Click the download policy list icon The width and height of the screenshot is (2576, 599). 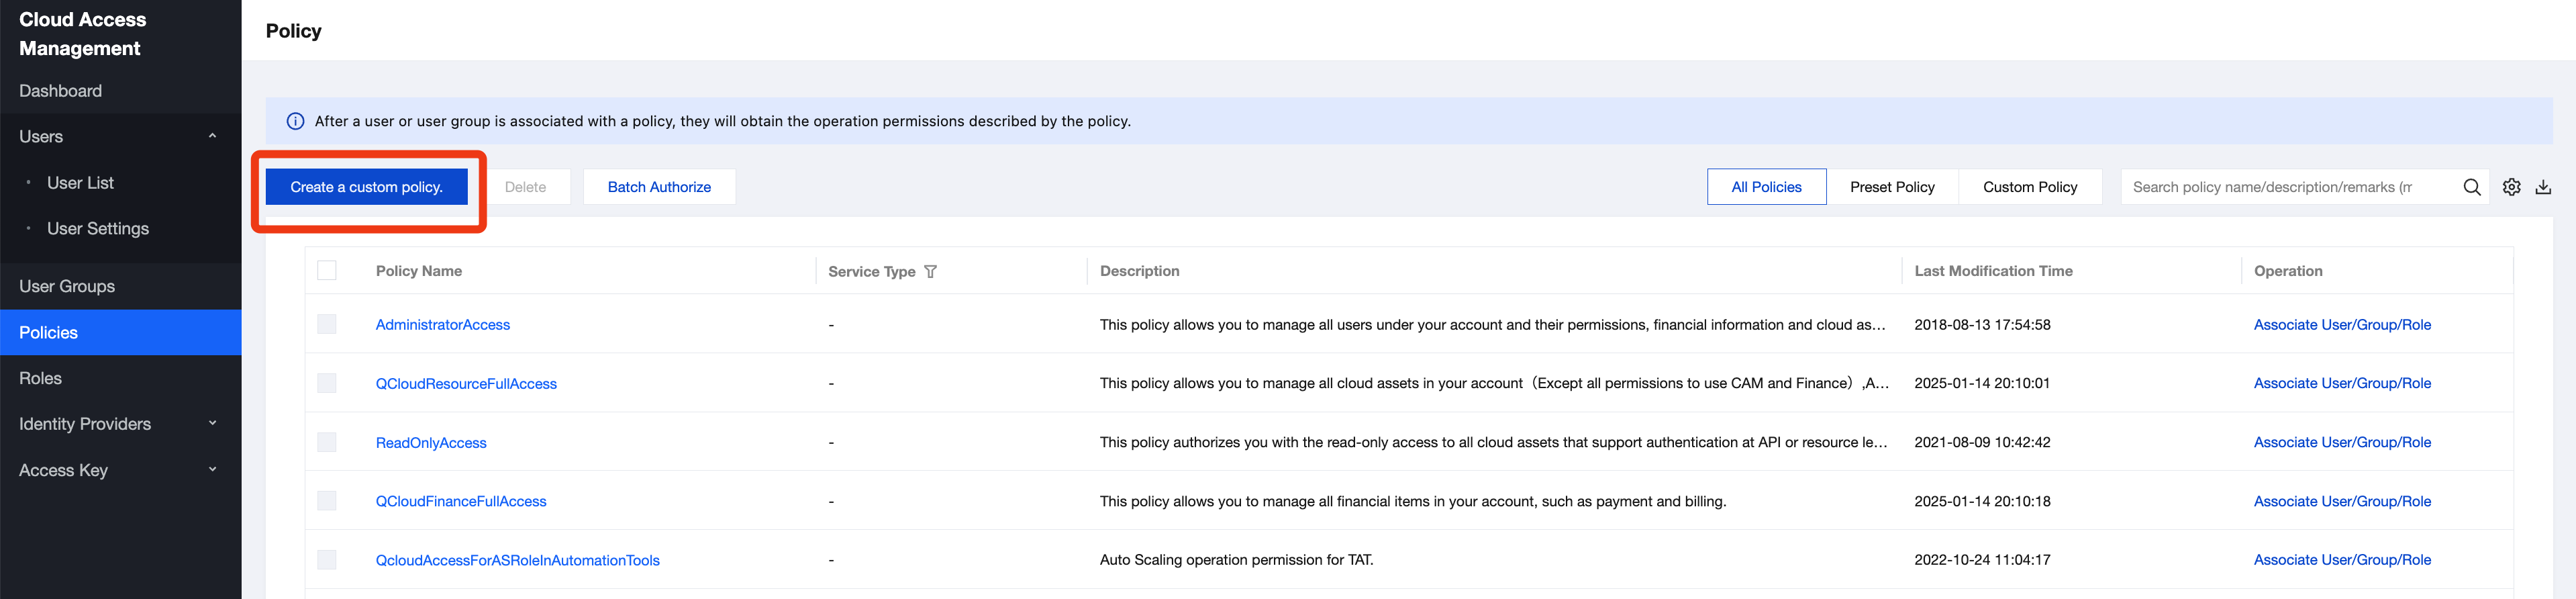[x=2543, y=187]
